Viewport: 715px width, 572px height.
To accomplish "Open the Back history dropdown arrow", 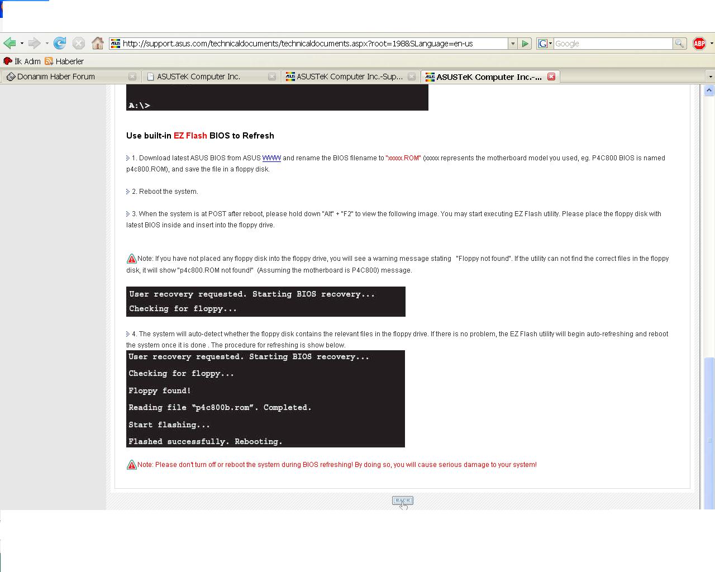I will (x=22, y=43).
